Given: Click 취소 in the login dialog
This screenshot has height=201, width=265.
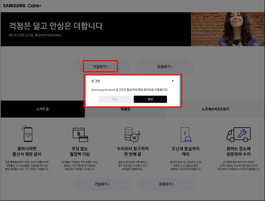Looking at the screenshot, I should [x=115, y=99].
